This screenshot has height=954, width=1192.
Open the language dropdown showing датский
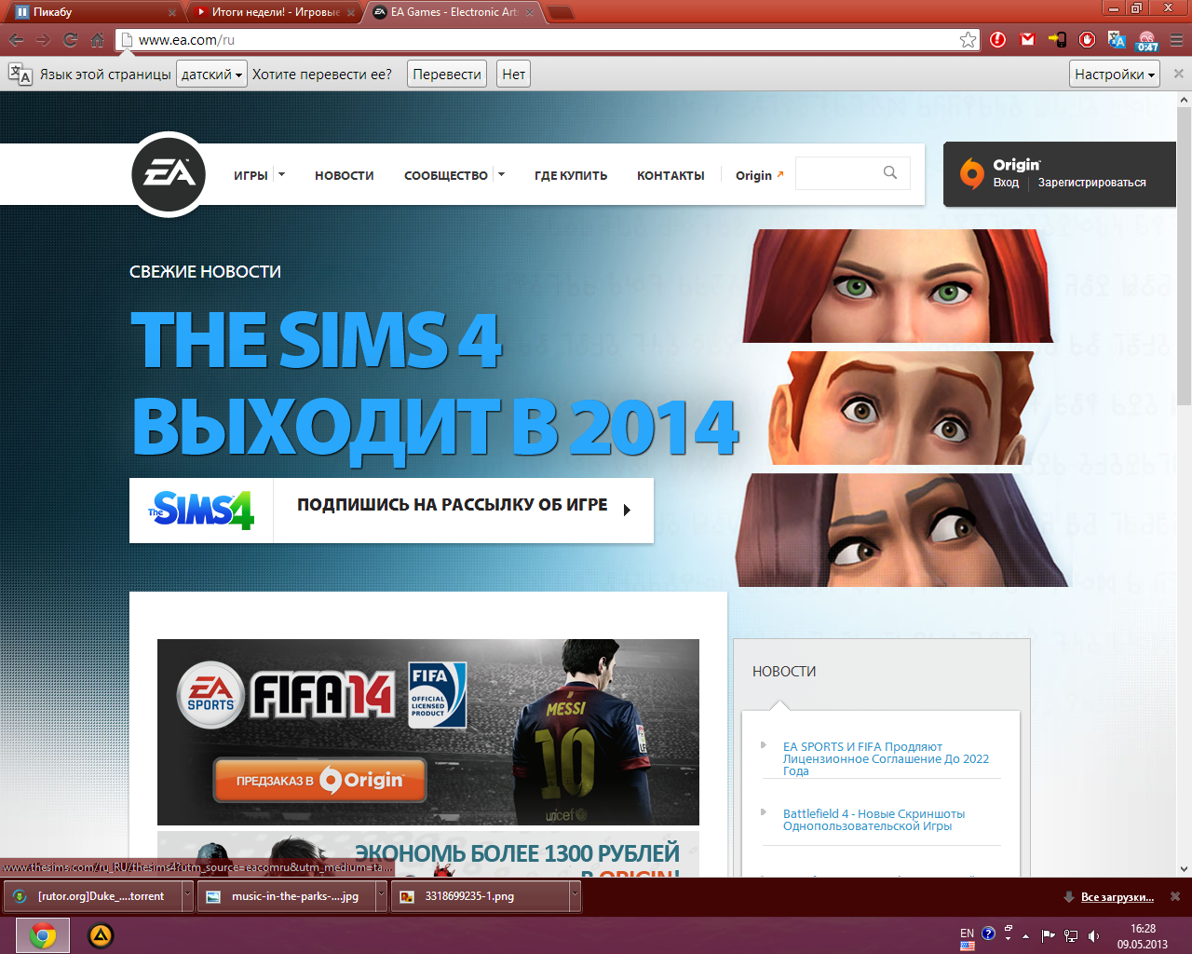click(x=211, y=75)
